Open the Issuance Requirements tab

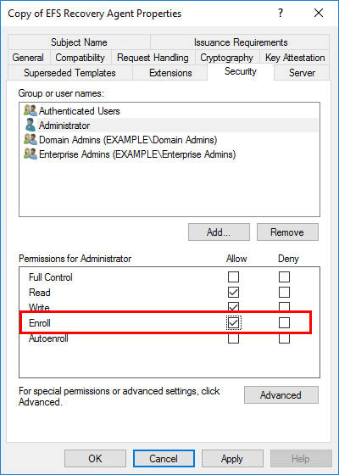pos(241,42)
